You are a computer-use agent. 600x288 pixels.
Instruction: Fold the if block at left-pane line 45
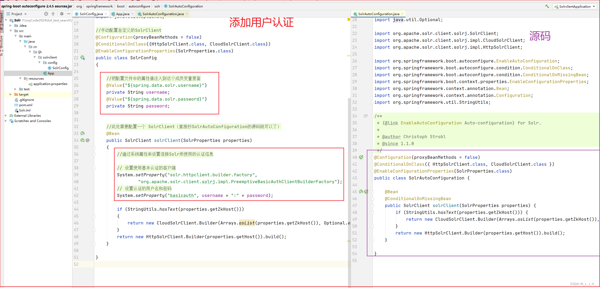[94, 216]
